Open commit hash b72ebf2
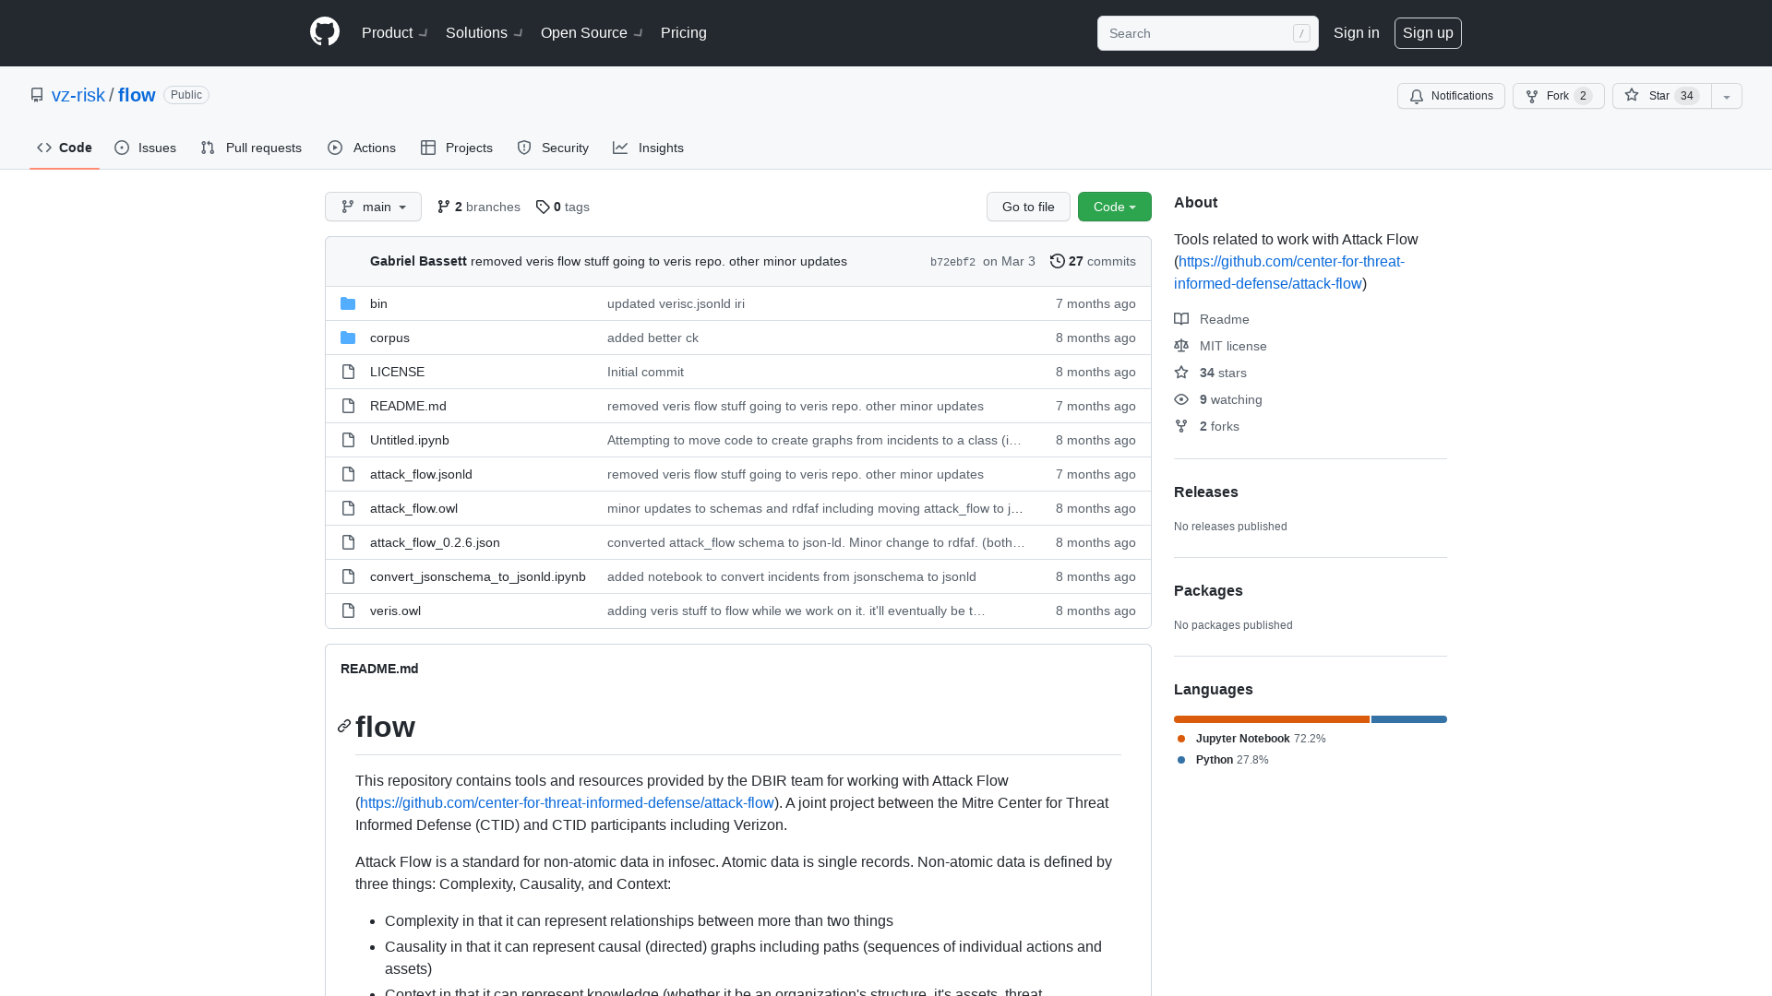Screen dimensions: 1772x996 (952, 262)
